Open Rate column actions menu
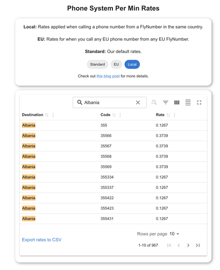 (x=174, y=115)
